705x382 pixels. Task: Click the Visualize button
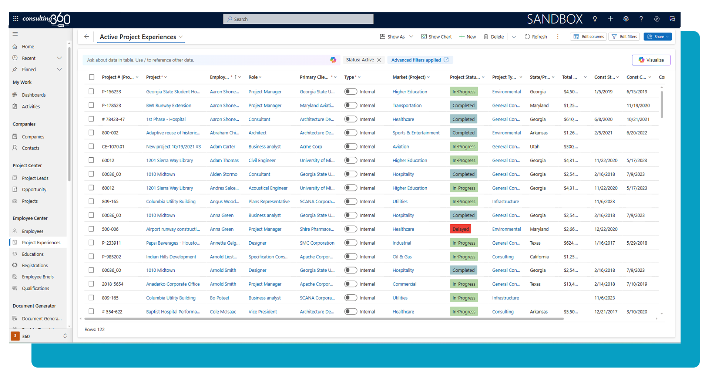pyautogui.click(x=651, y=60)
